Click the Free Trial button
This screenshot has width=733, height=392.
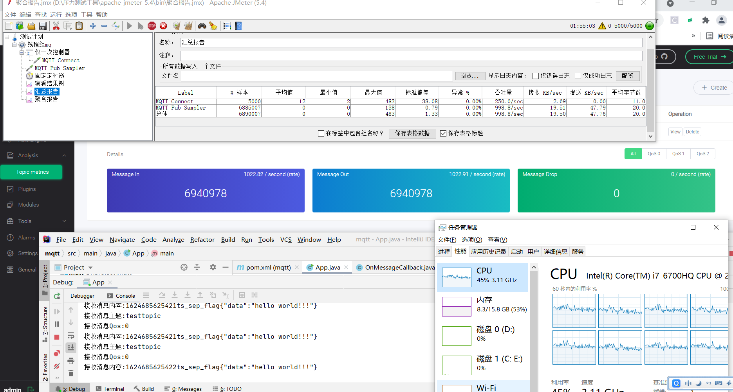point(709,57)
